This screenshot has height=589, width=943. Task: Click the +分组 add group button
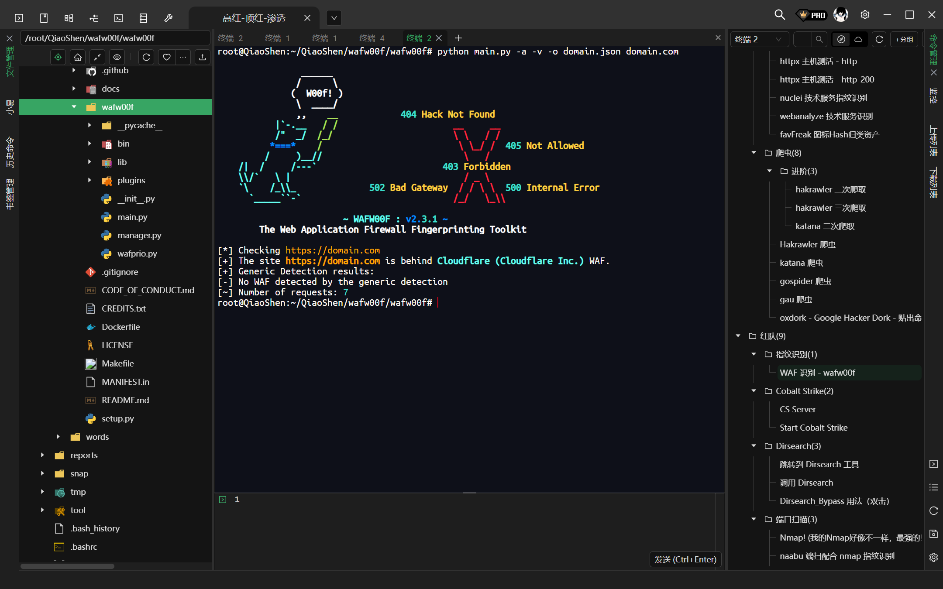pyautogui.click(x=904, y=39)
